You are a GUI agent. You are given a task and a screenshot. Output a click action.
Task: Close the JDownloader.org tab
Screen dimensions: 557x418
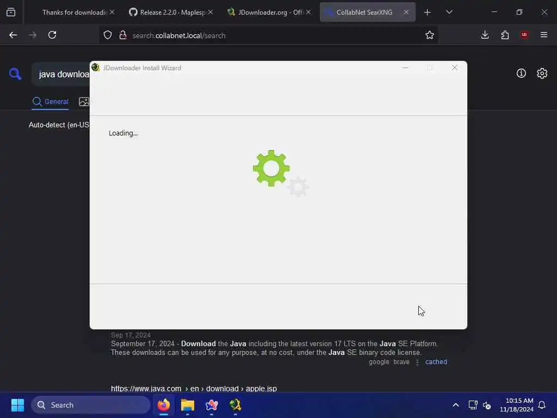[x=308, y=12]
